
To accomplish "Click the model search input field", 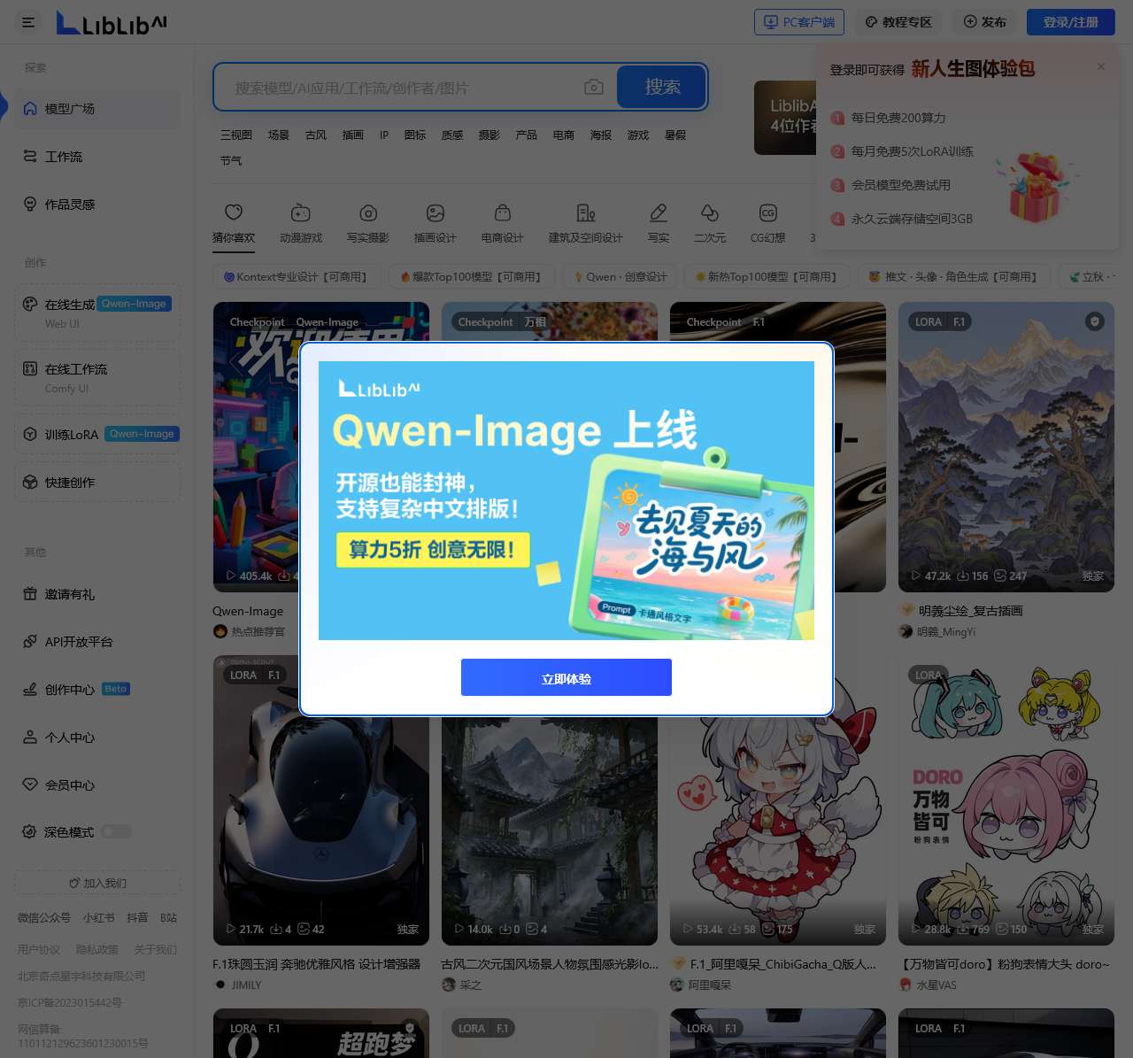I will pyautogui.click(x=398, y=87).
